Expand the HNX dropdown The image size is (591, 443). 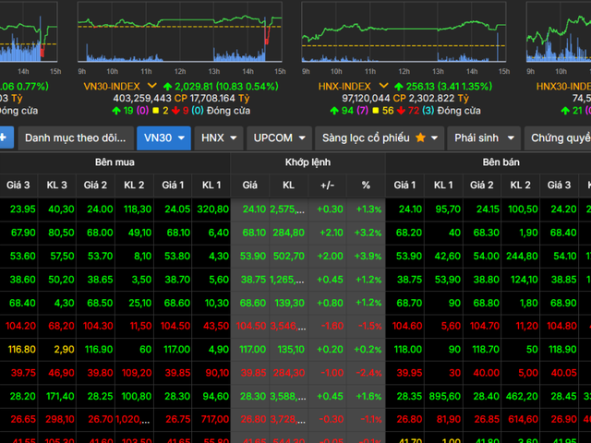pos(219,138)
